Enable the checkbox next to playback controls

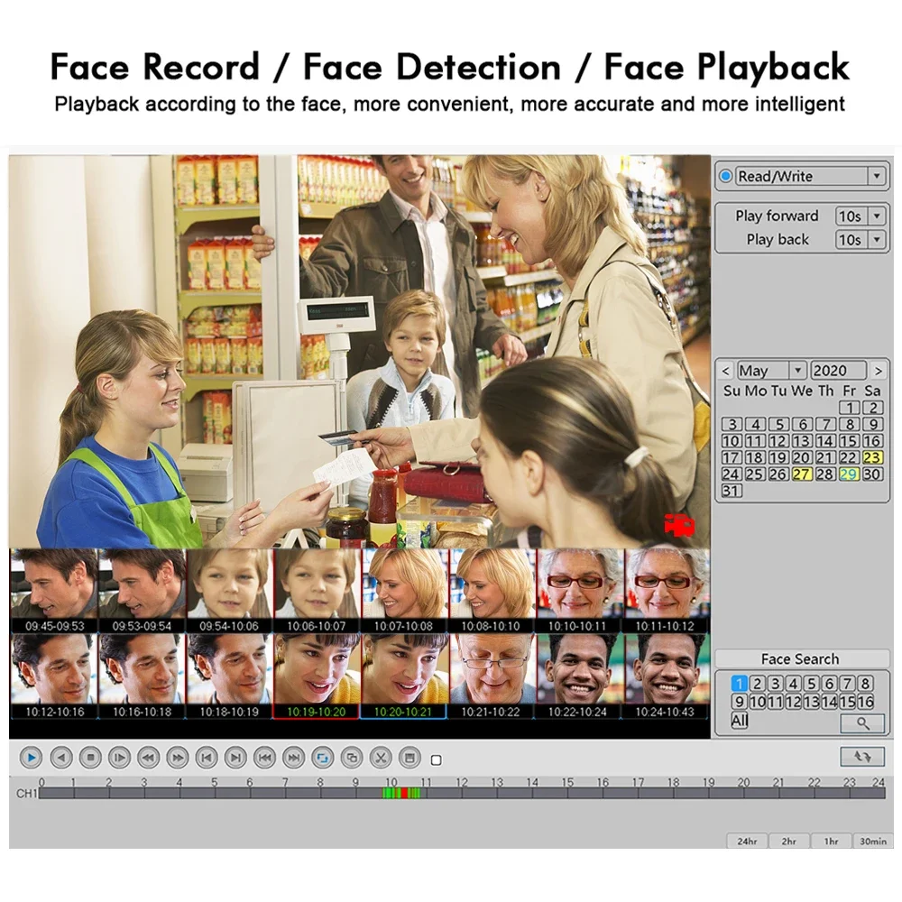coord(436,759)
